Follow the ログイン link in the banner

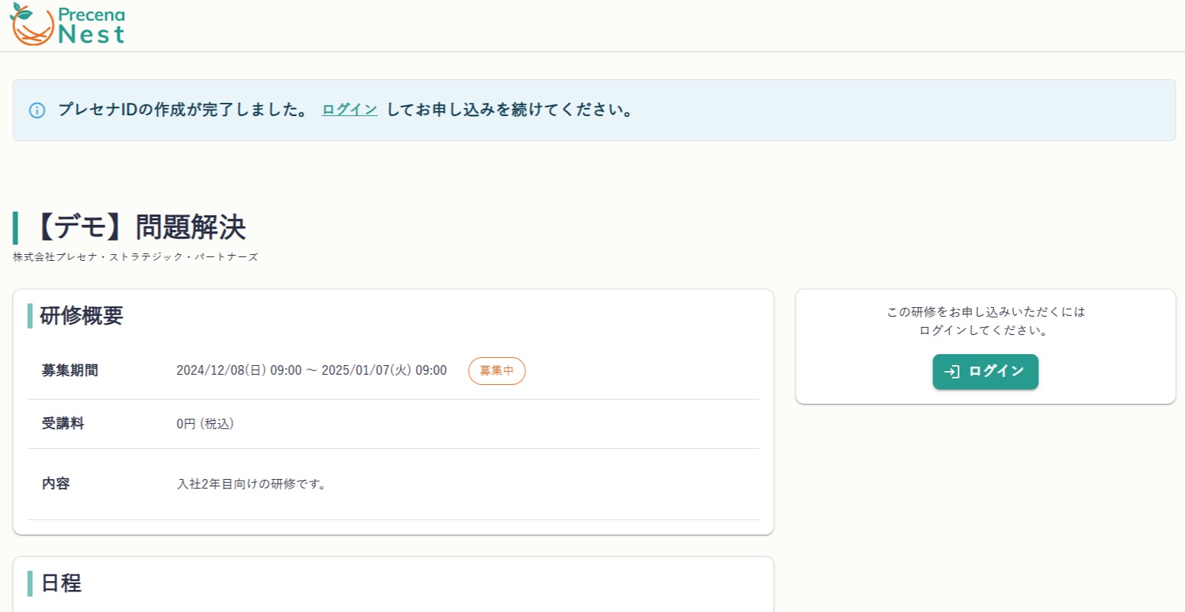[x=350, y=109]
